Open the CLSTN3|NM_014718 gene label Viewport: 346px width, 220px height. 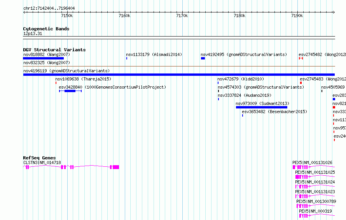coord(42,162)
